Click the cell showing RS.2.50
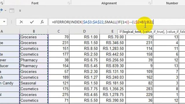The height and width of the screenshot is (104, 185). pyautogui.click(x=84, y=54)
